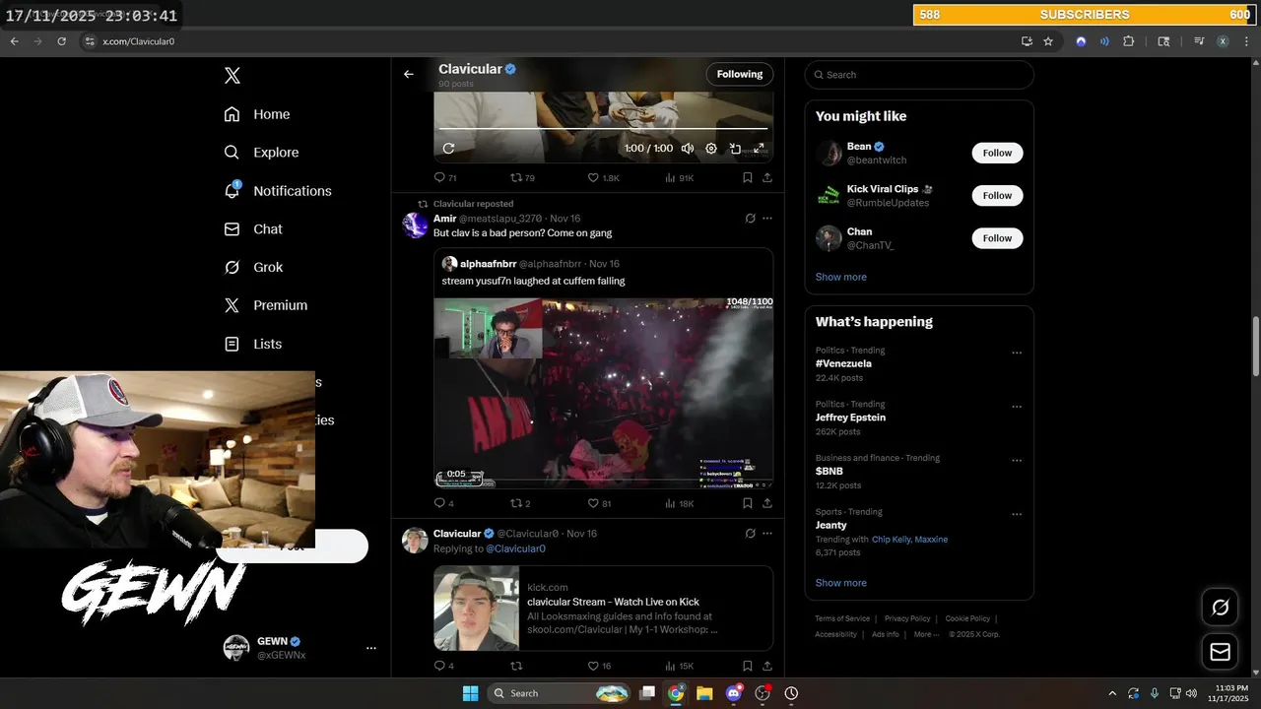Viewport: 1261px width, 709px height.
Task: Bookmark page with browser star icon
Action: tap(1048, 41)
